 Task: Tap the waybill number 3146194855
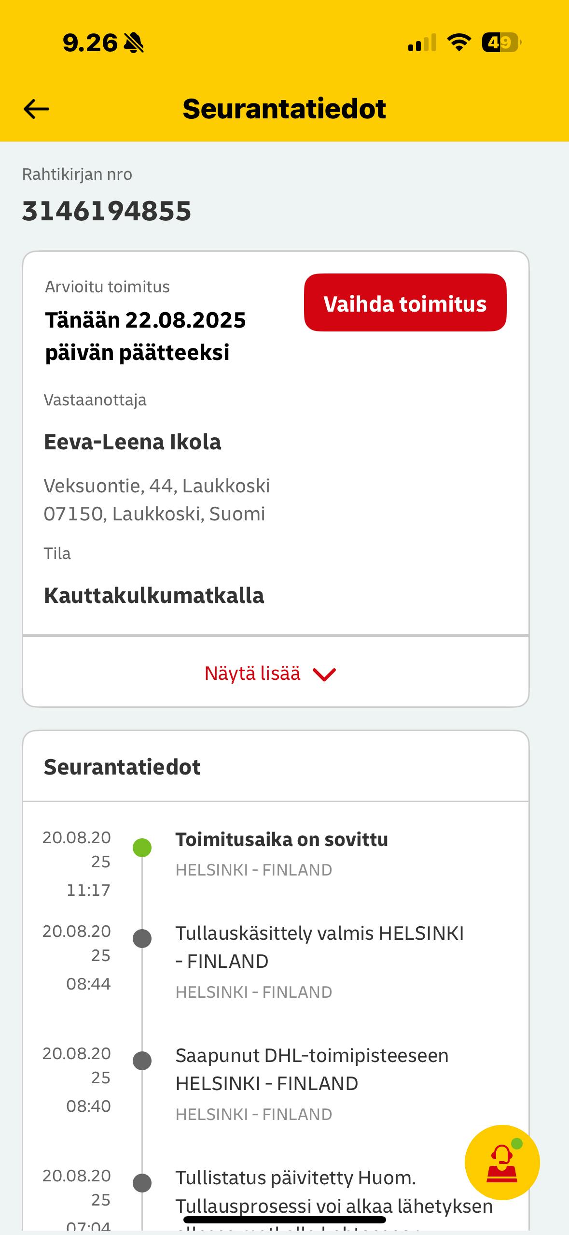(x=107, y=211)
